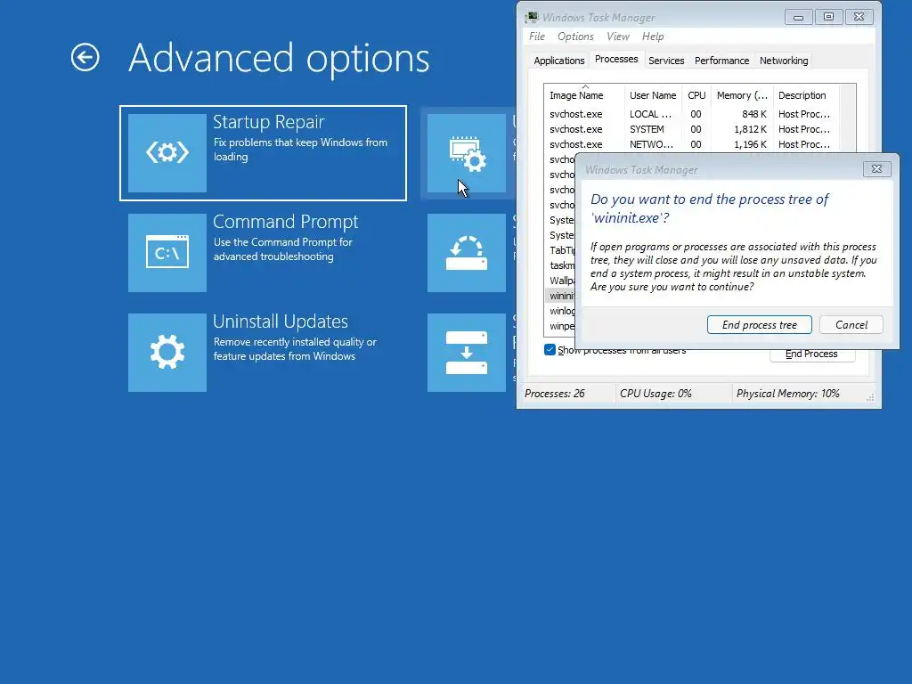Screen dimensions: 912x684
Task: Close the Windows Task Manager window
Action: click(859, 17)
